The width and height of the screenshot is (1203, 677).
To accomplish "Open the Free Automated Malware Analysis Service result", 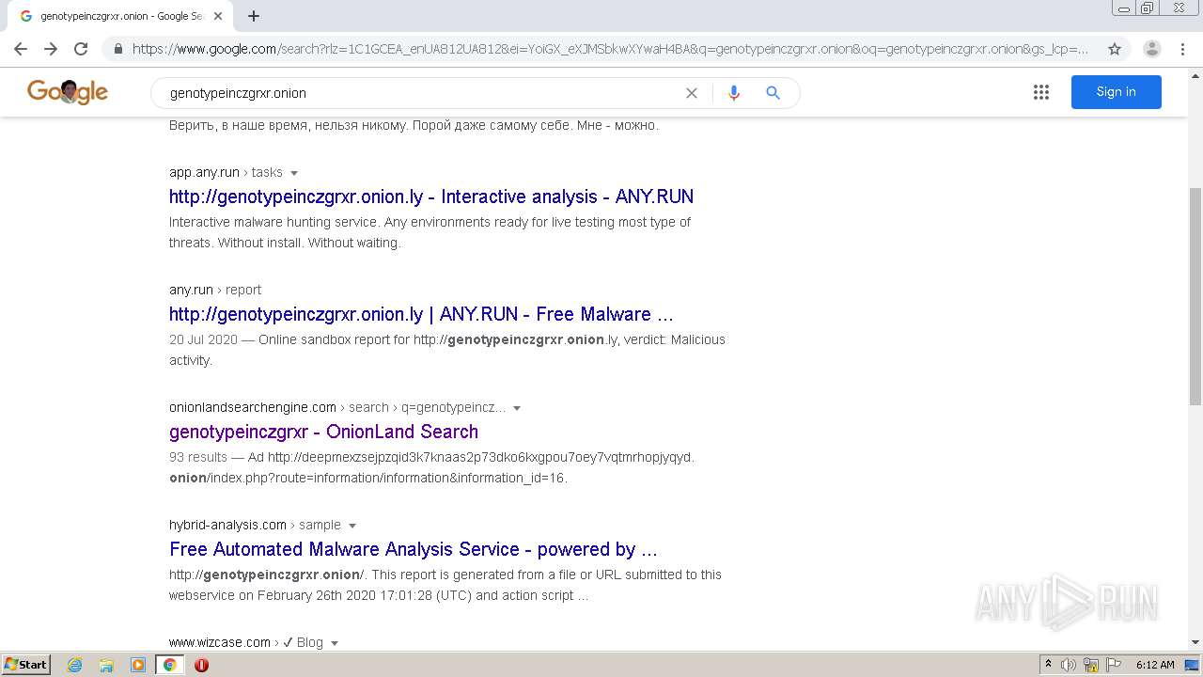I will (x=414, y=549).
